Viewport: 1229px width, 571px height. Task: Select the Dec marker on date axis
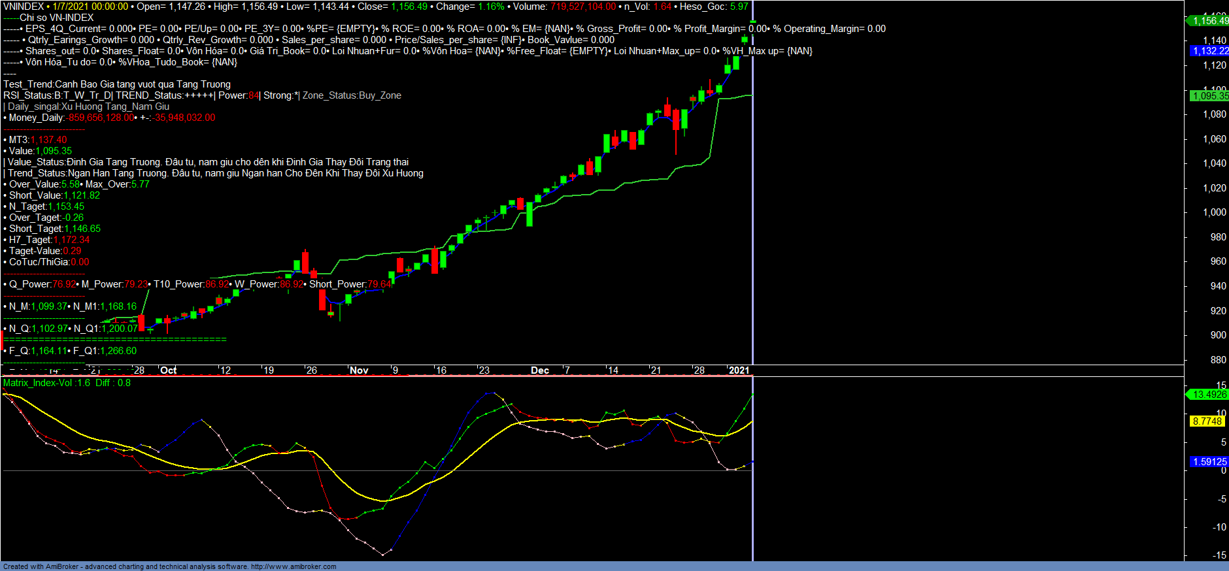[x=540, y=370]
